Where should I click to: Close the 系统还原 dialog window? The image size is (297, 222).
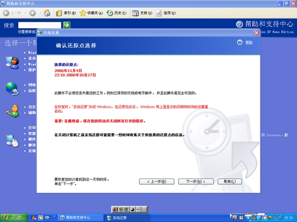pos(257,33)
